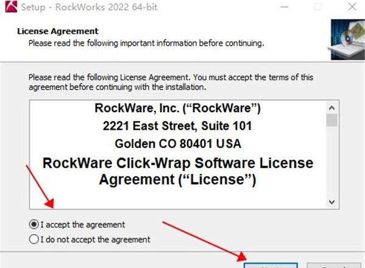Click the 'Setup - RockWorks 2022 64-bit' title bar
The height and width of the screenshot is (268, 365).
coord(89,7)
